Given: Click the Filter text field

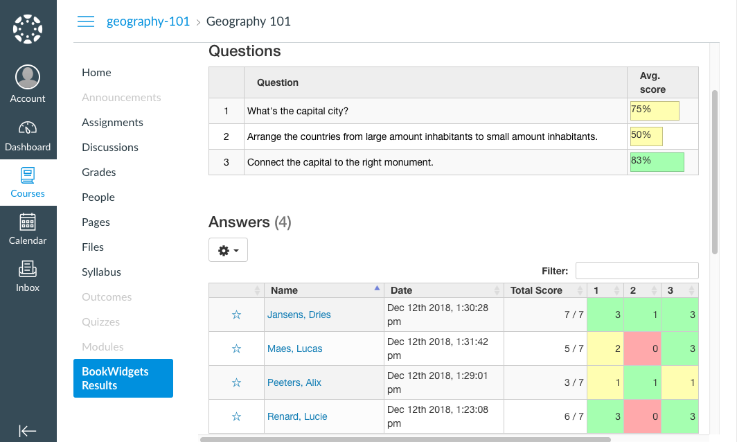Looking at the screenshot, I should pos(637,271).
